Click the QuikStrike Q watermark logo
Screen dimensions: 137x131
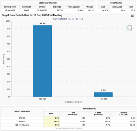(x=129, y=28)
